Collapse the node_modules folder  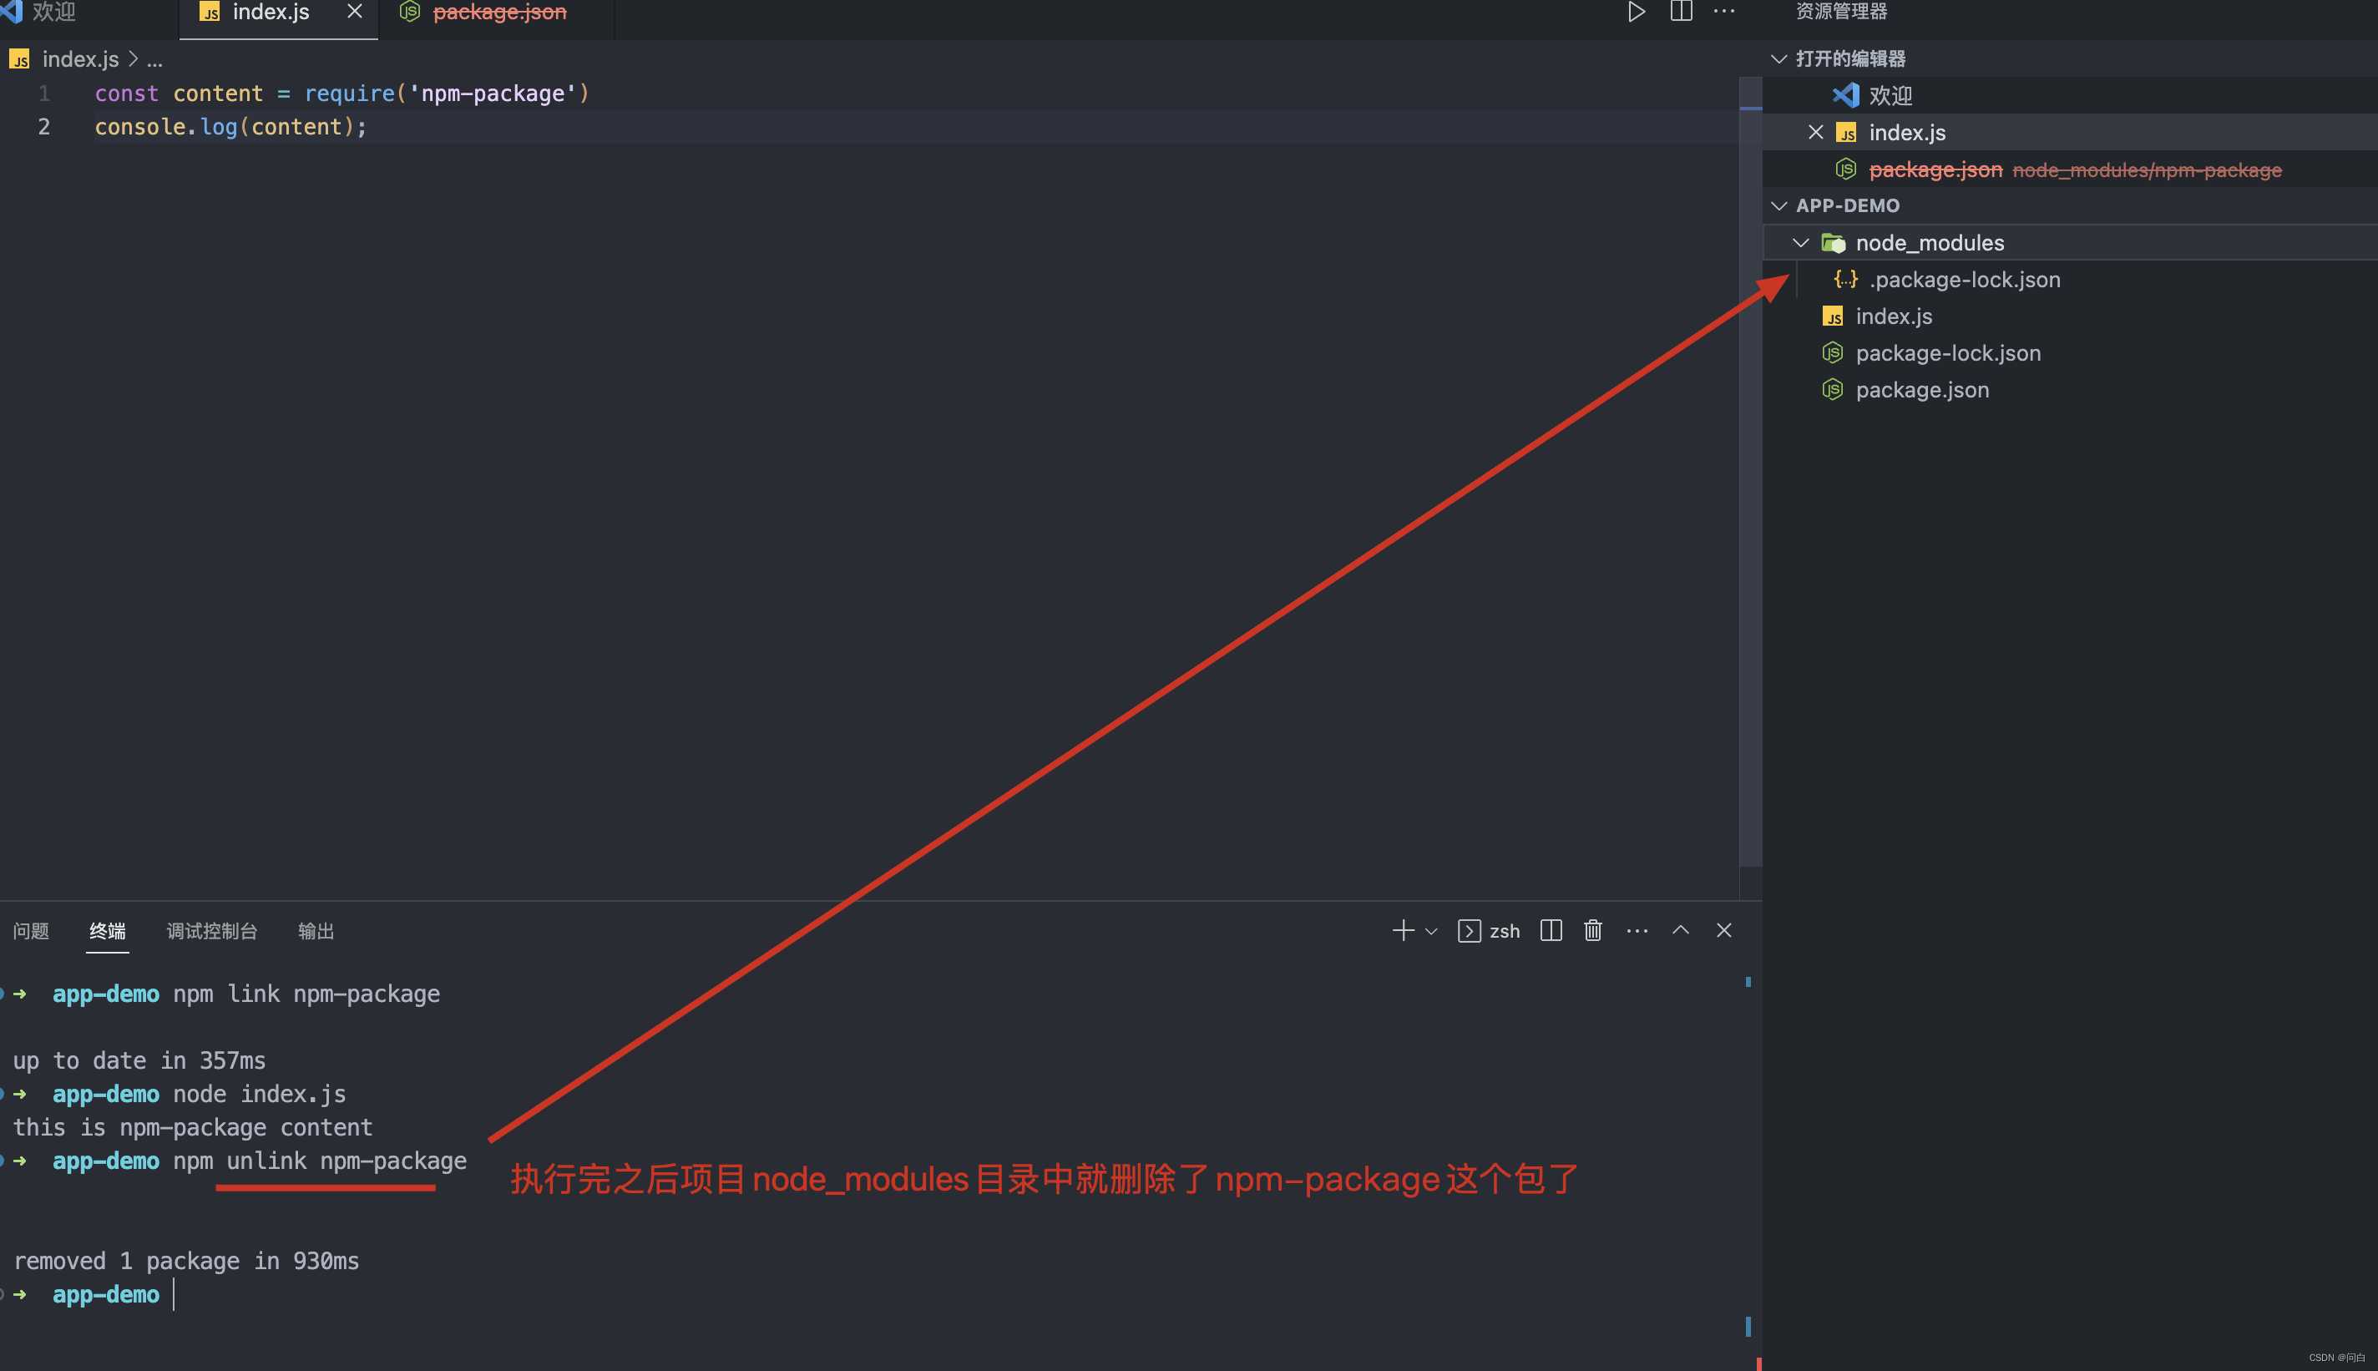click(x=1801, y=243)
